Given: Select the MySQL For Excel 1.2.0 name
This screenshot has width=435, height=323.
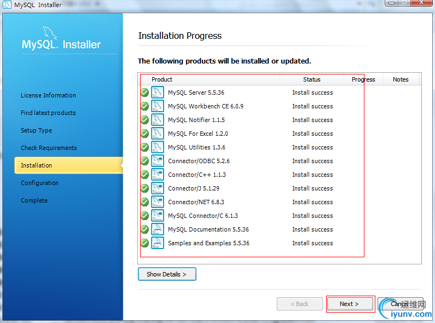Looking at the screenshot, I should [198, 134].
